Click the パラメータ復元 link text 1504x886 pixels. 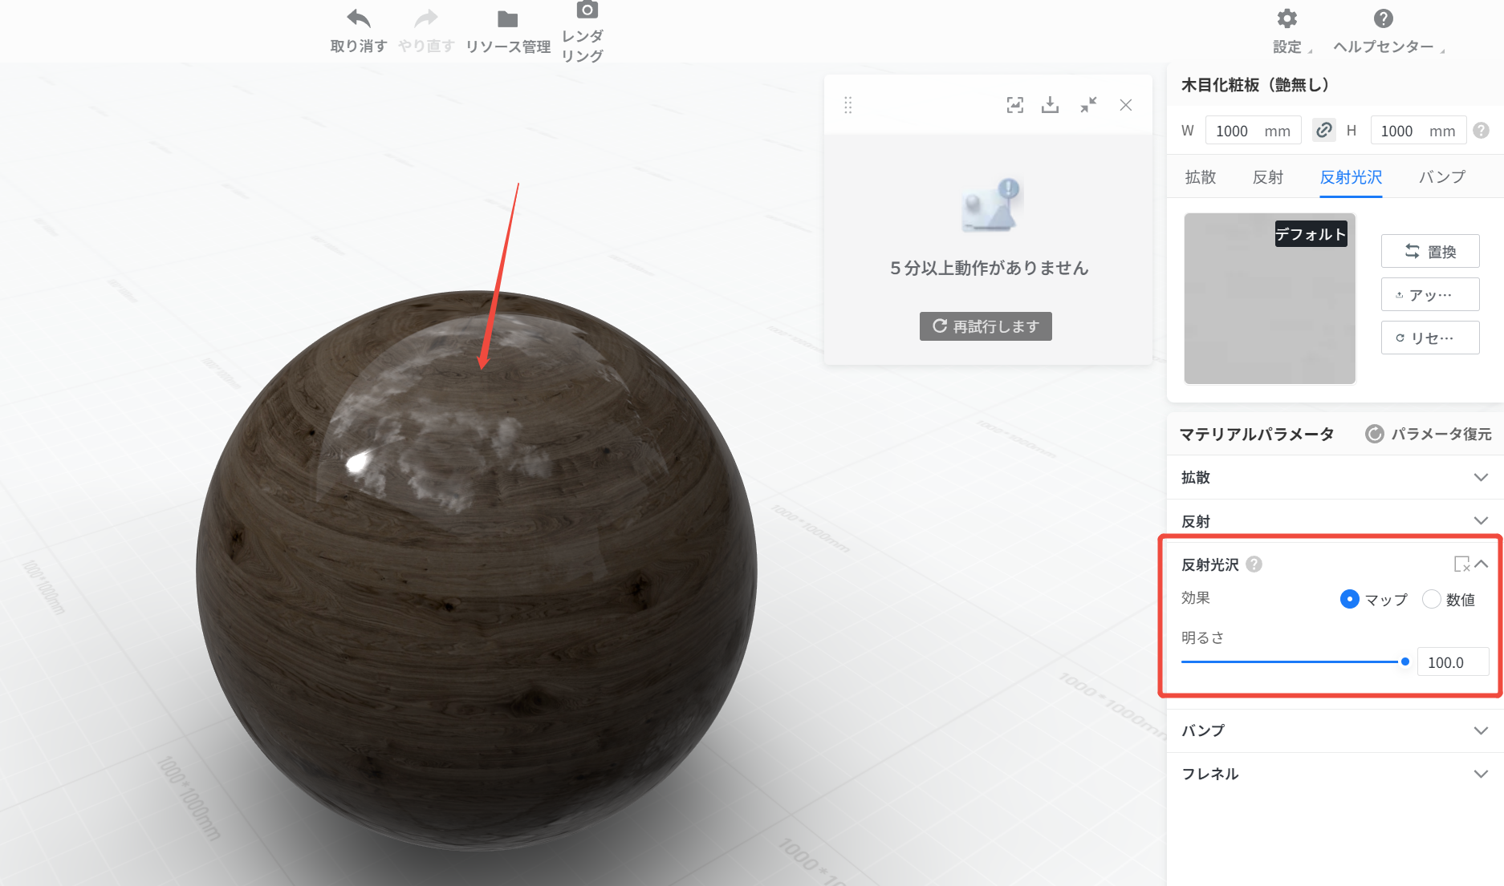pos(1441,434)
